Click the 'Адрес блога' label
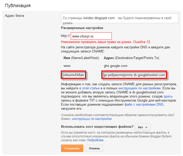The height and width of the screenshot is (156, 183). pyautogui.click(x=14, y=16)
